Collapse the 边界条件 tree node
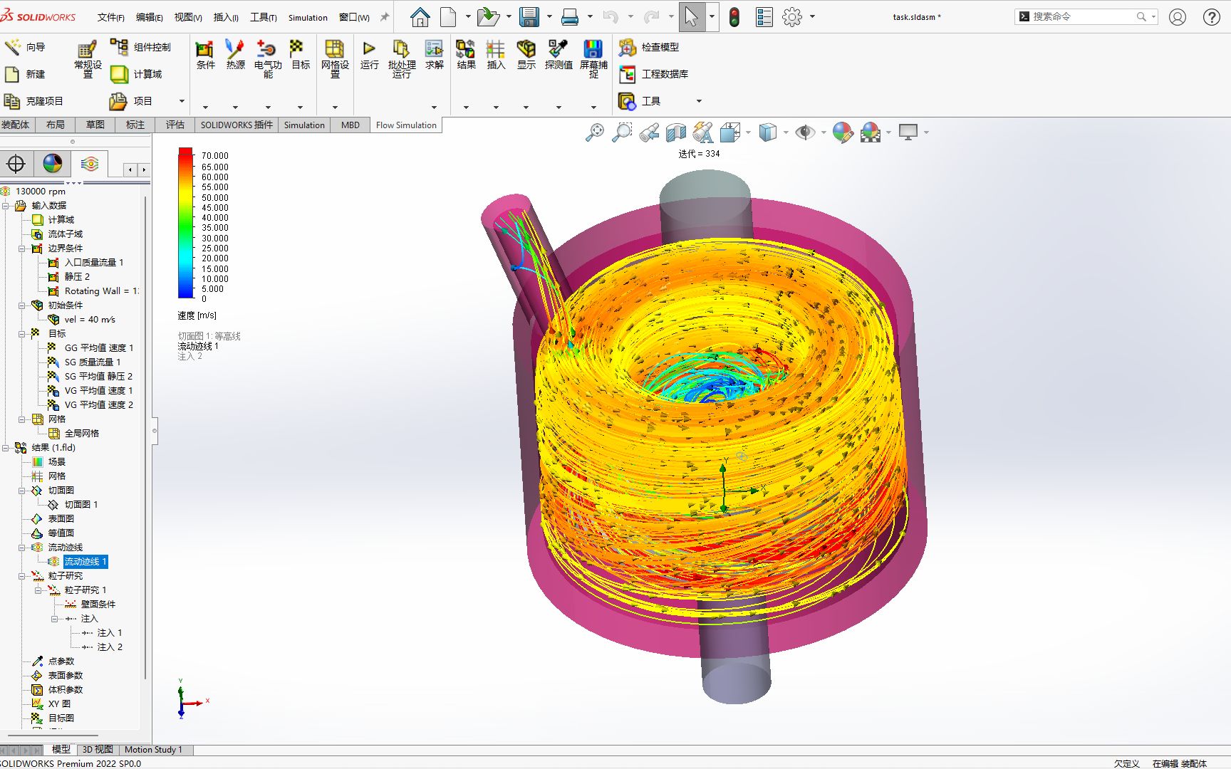Viewport: 1231px width, 769px height. 22,249
